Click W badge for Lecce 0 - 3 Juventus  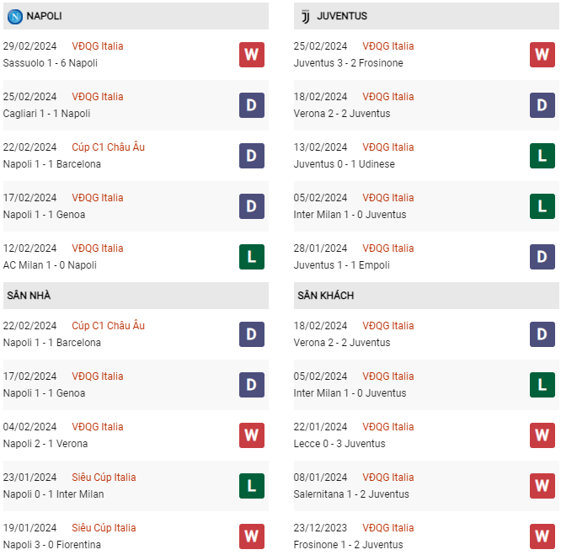542,435
